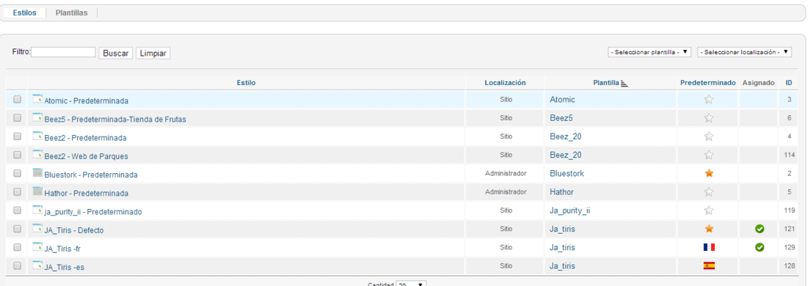Tick the Bluestork - Predeterminada checkbox
The image size is (808, 286).
coord(17,173)
